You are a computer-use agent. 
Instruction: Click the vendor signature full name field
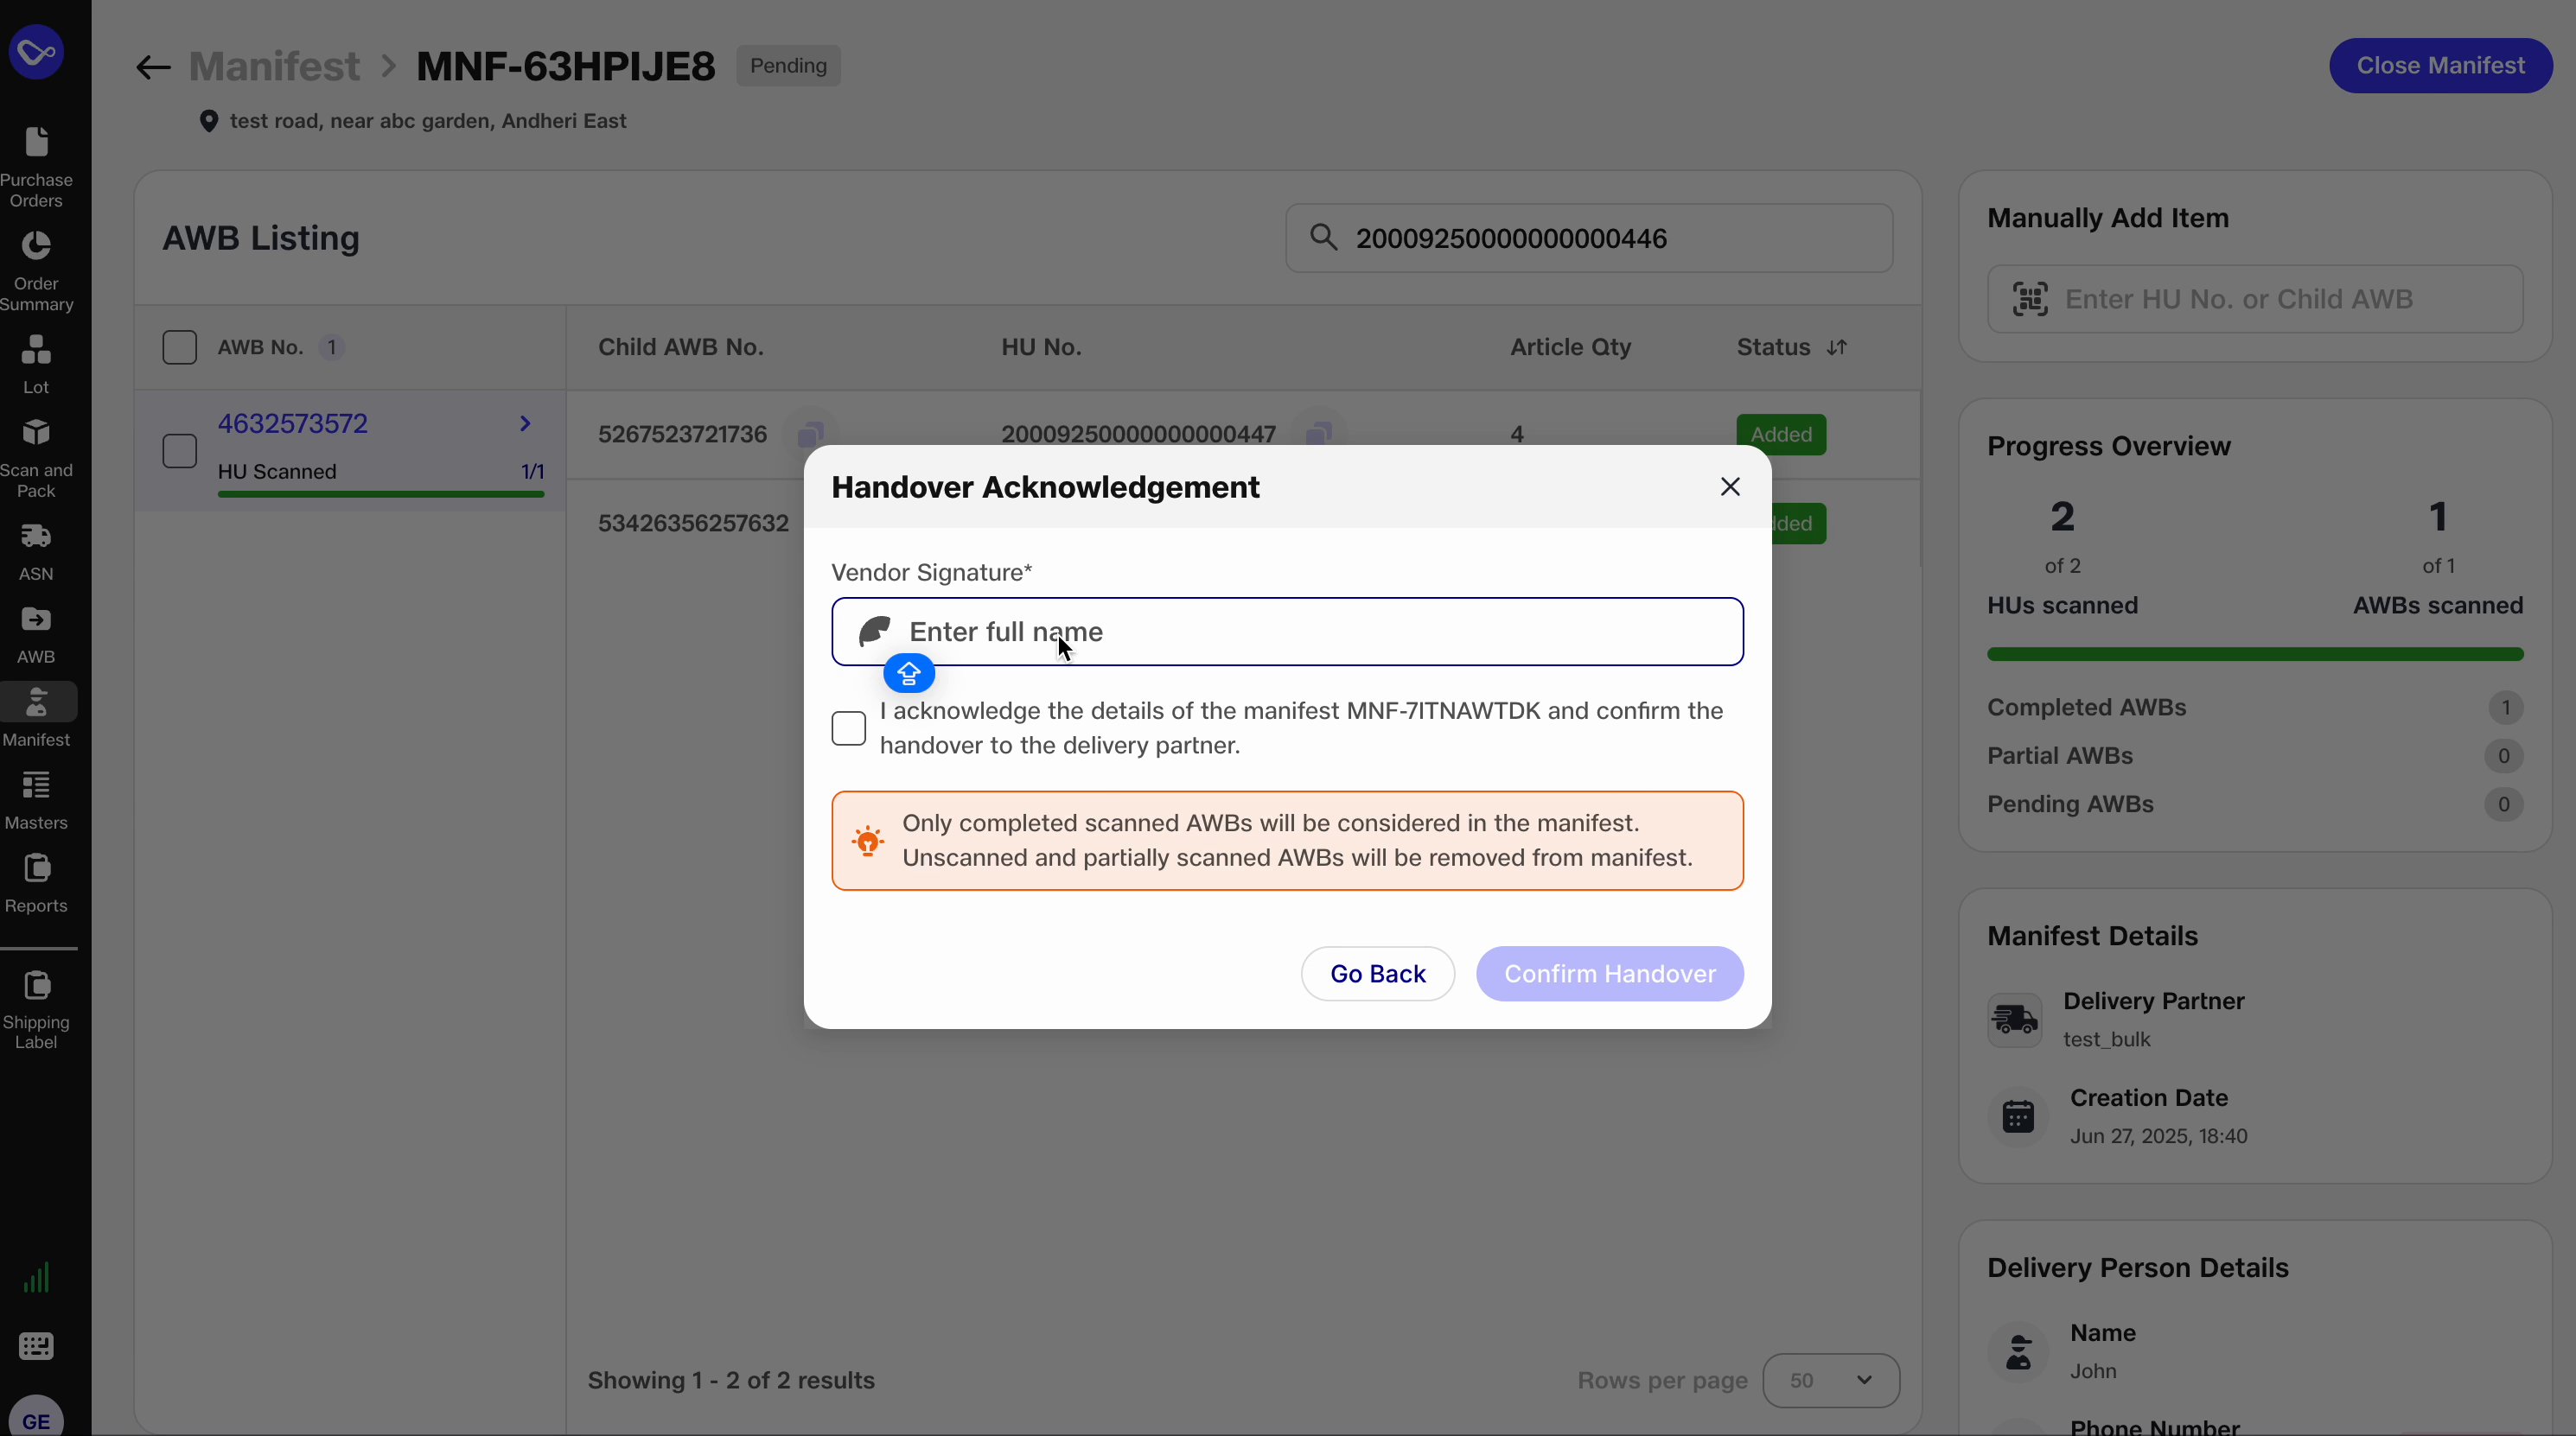(x=1285, y=632)
